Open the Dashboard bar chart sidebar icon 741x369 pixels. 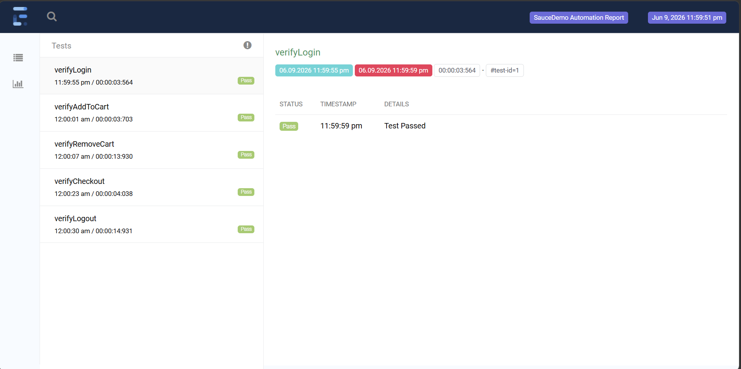tap(18, 84)
